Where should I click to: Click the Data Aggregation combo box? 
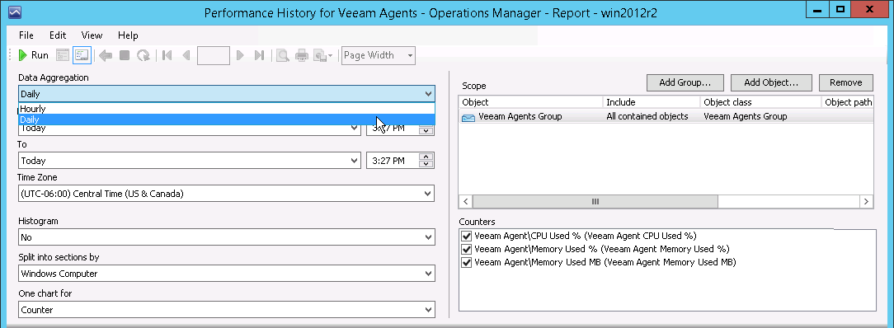tap(226, 94)
